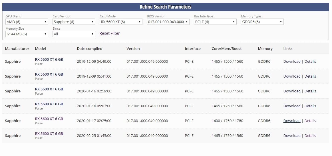The width and height of the screenshot is (332, 156).
Task: Select clock value 1465 / 1750 / 1560 dated 2020-01-16
Action: click(228, 106)
